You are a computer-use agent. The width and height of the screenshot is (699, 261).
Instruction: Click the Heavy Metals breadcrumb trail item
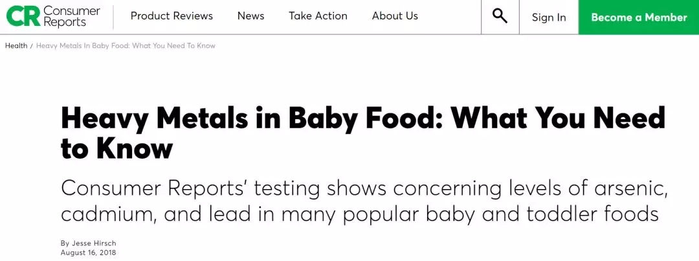tap(126, 46)
